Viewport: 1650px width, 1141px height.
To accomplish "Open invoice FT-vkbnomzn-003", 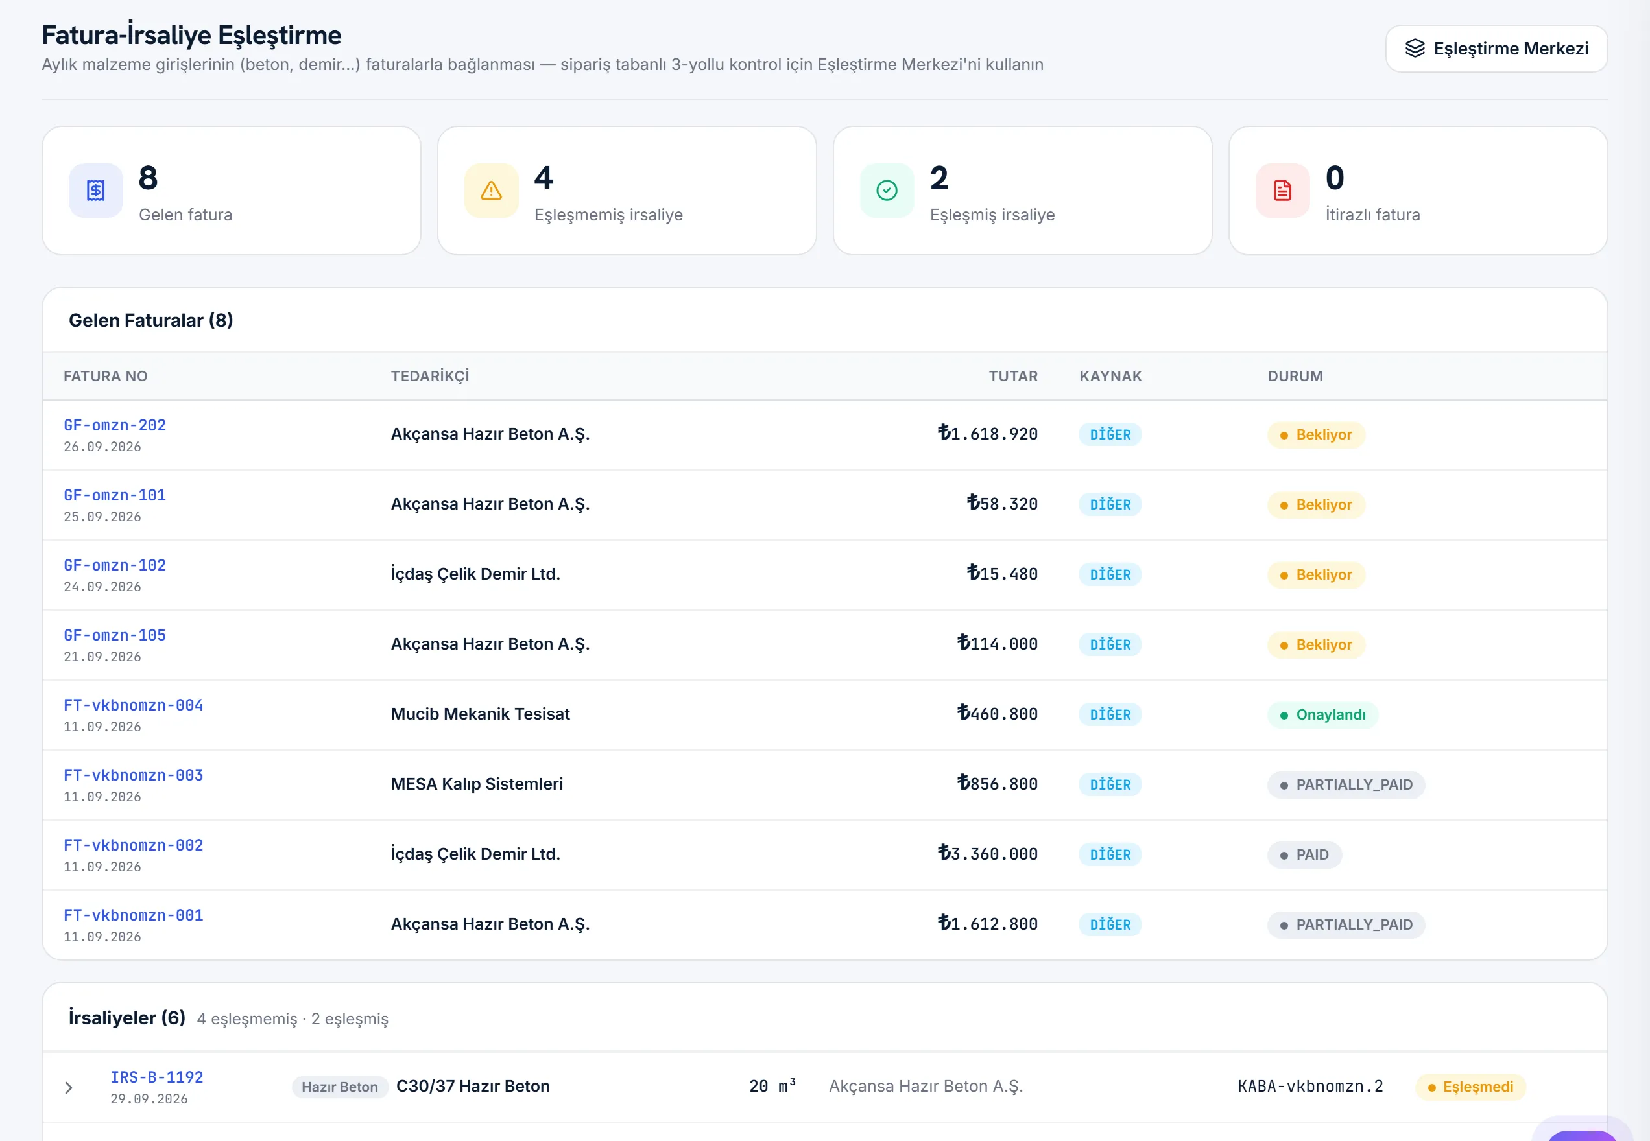I will (134, 775).
